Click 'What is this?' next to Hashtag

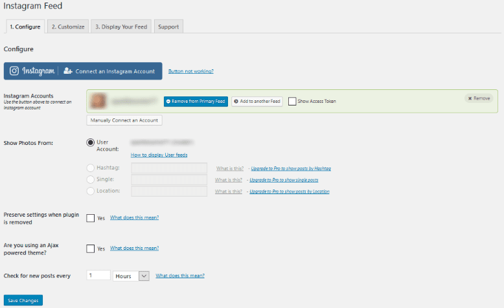click(x=230, y=168)
